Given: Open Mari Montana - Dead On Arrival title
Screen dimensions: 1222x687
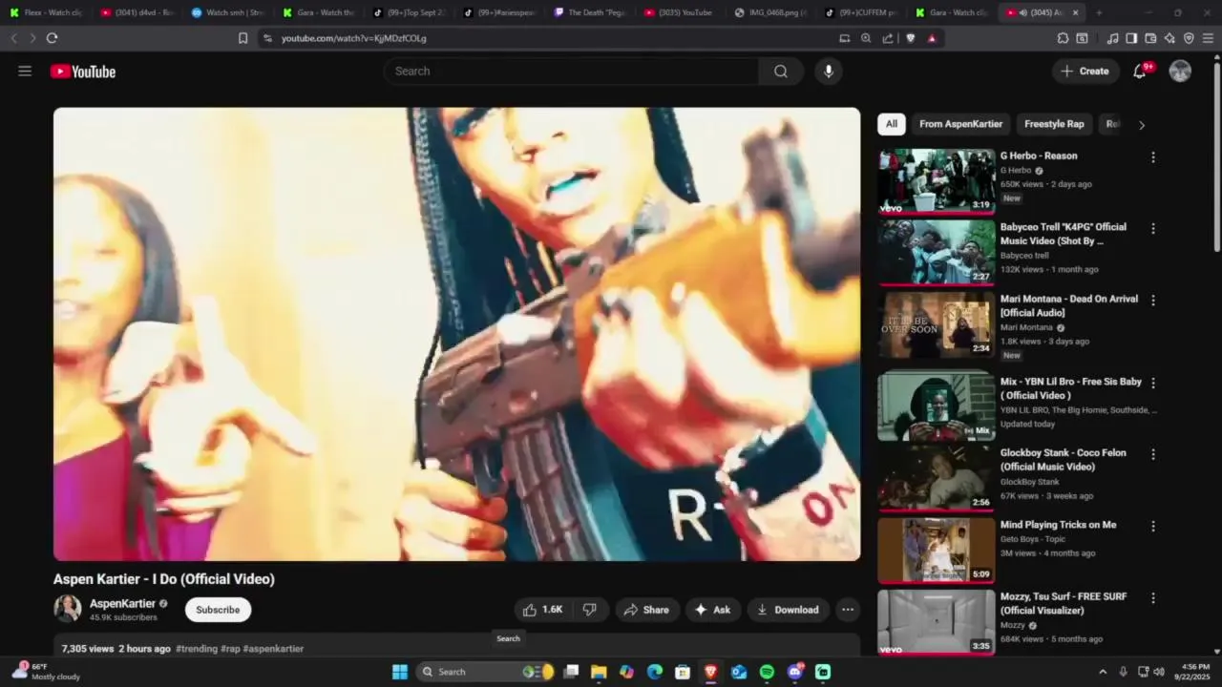Looking at the screenshot, I should point(1068,305).
